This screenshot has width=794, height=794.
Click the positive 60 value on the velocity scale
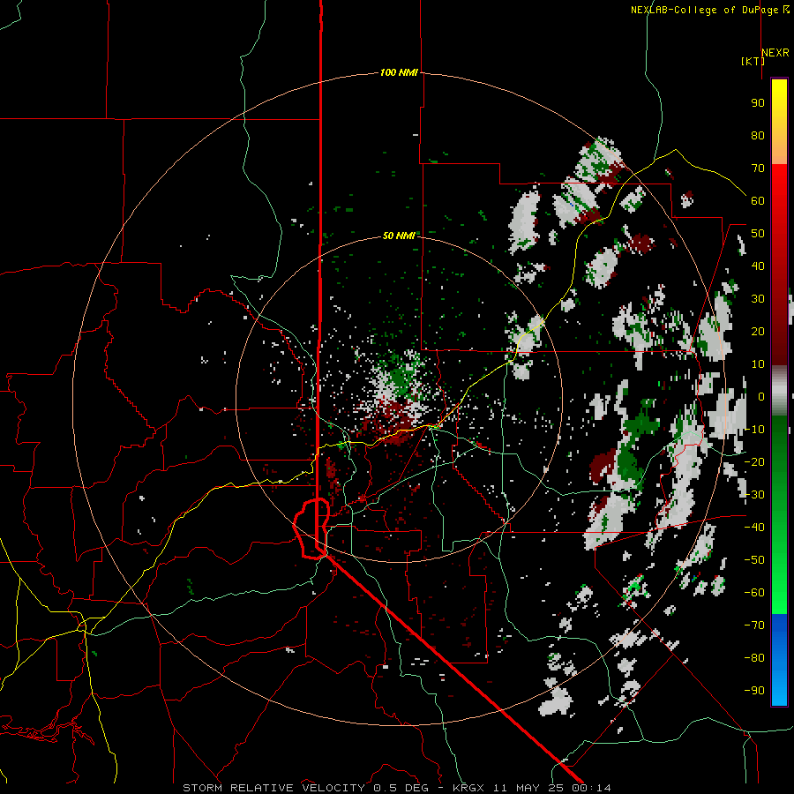click(758, 201)
